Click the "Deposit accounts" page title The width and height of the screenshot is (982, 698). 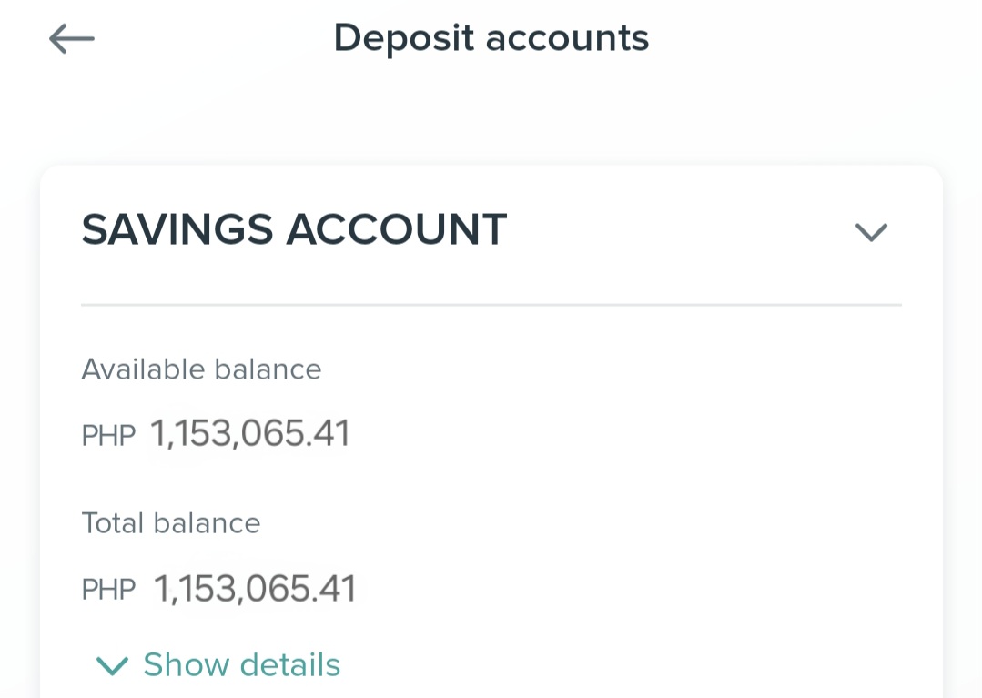(x=491, y=38)
